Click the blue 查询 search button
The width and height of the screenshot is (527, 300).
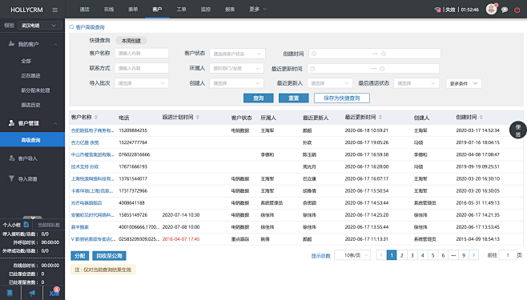259,98
